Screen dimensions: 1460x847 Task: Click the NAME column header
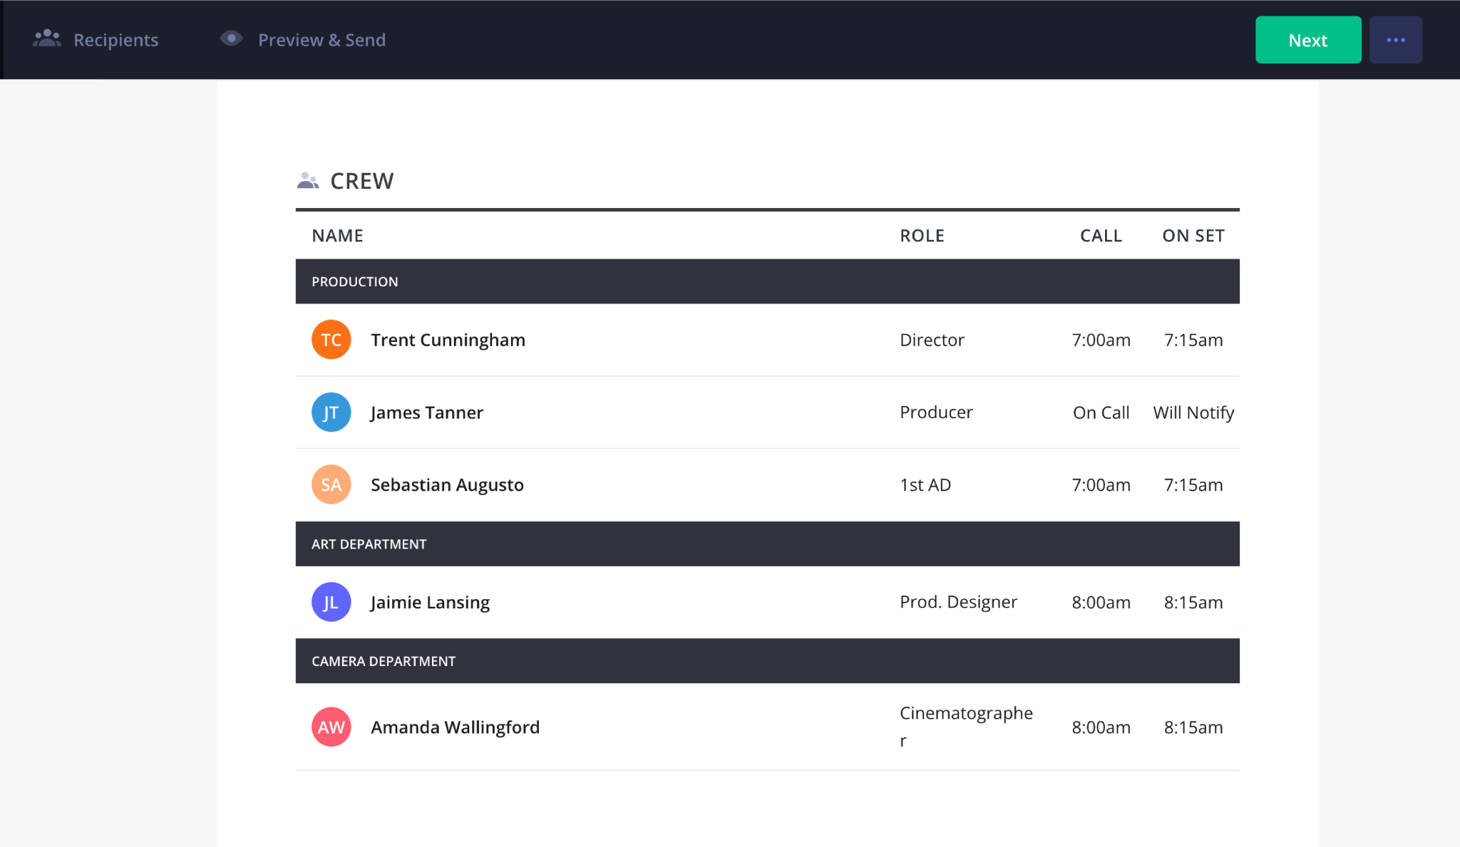click(337, 236)
